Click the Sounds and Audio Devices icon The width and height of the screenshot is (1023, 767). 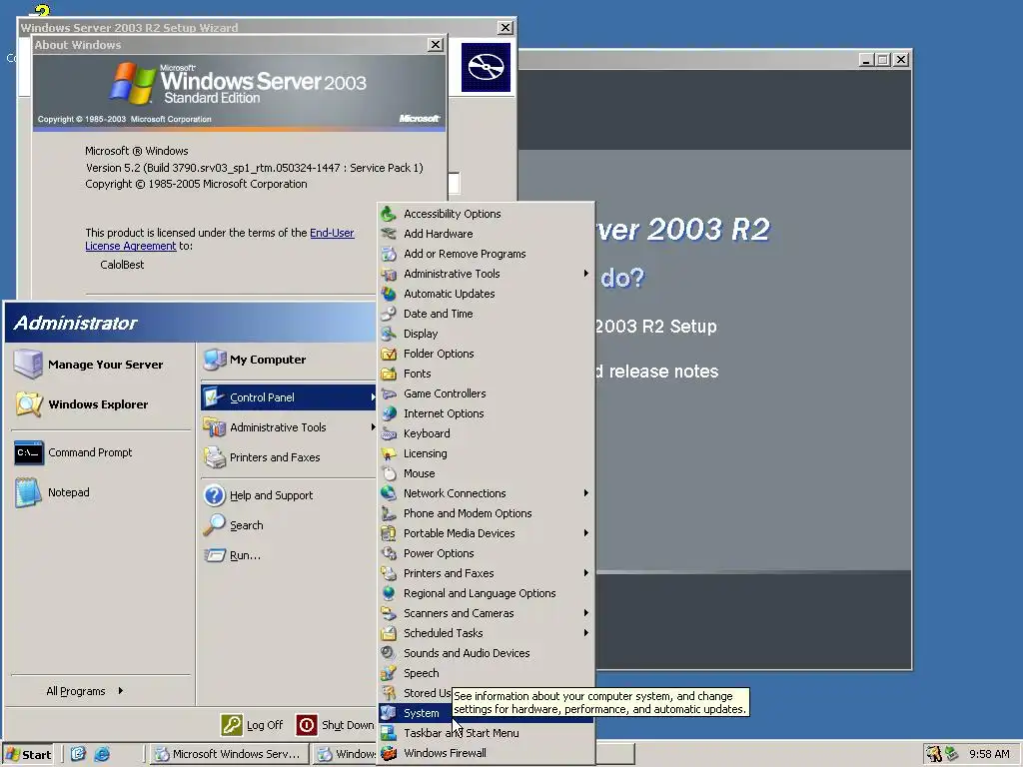pyautogui.click(x=389, y=653)
